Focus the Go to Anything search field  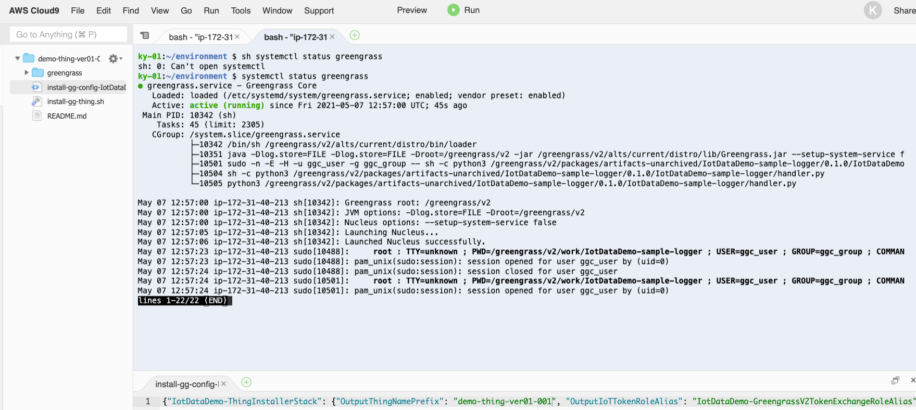coord(68,34)
